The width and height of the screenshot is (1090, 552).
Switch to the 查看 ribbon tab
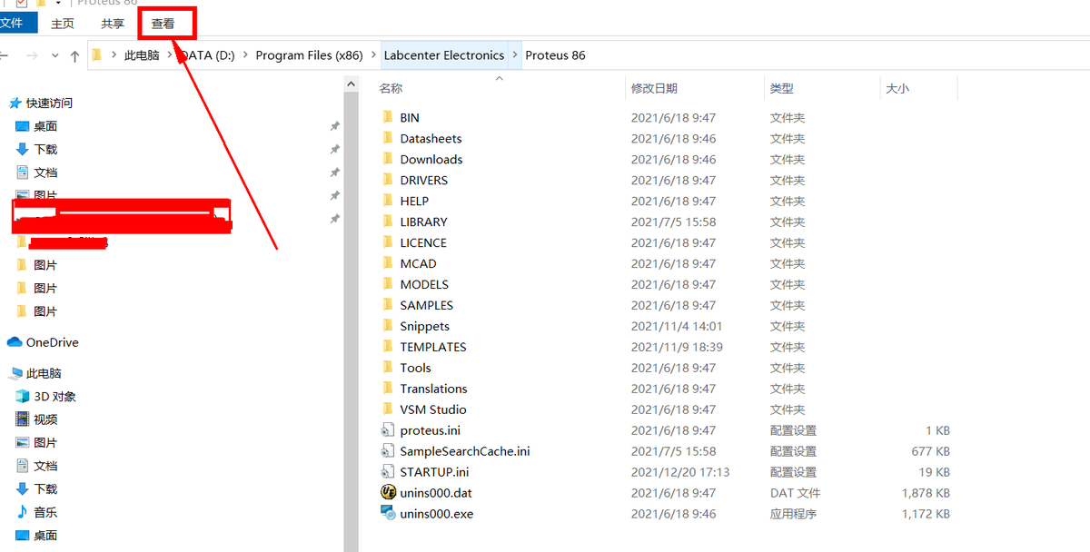(x=163, y=24)
